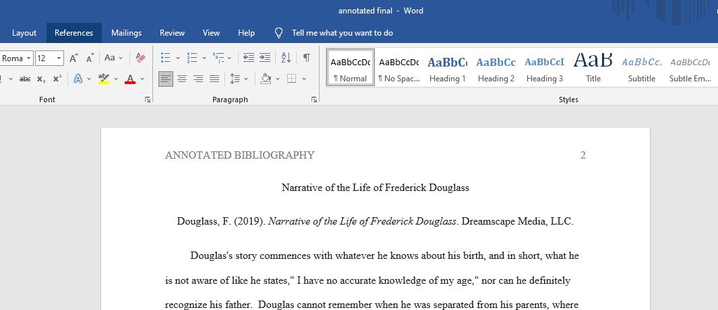Show or hide paragraph marks
This screenshot has height=310, width=718.
point(306,58)
